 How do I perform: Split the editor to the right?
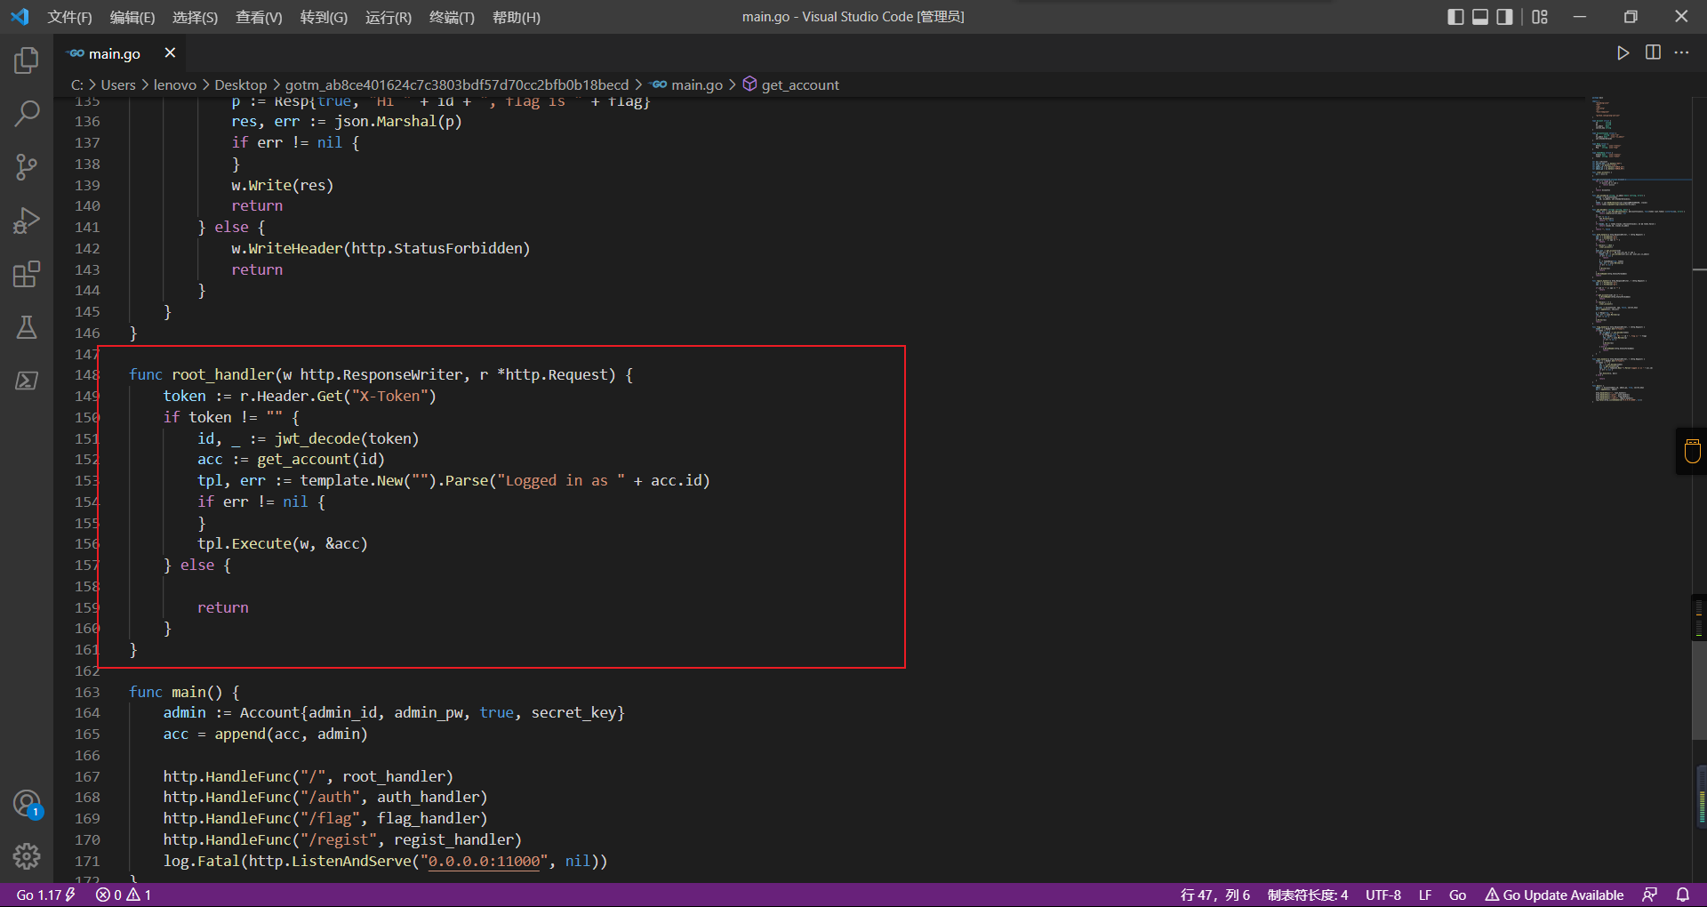[1653, 53]
